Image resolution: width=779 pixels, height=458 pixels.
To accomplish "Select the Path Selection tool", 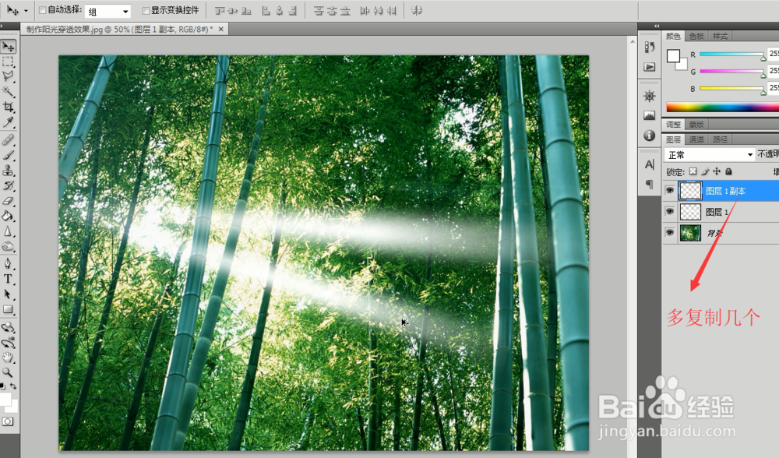I will pos(8,294).
